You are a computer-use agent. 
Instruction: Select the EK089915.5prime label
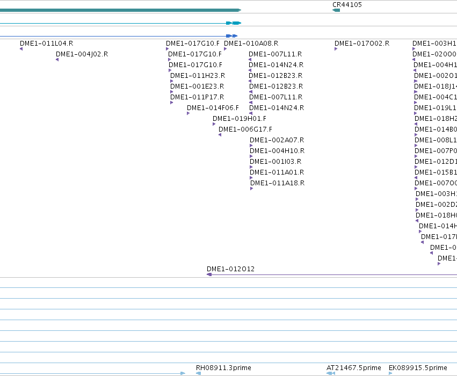pyautogui.click(x=418, y=368)
